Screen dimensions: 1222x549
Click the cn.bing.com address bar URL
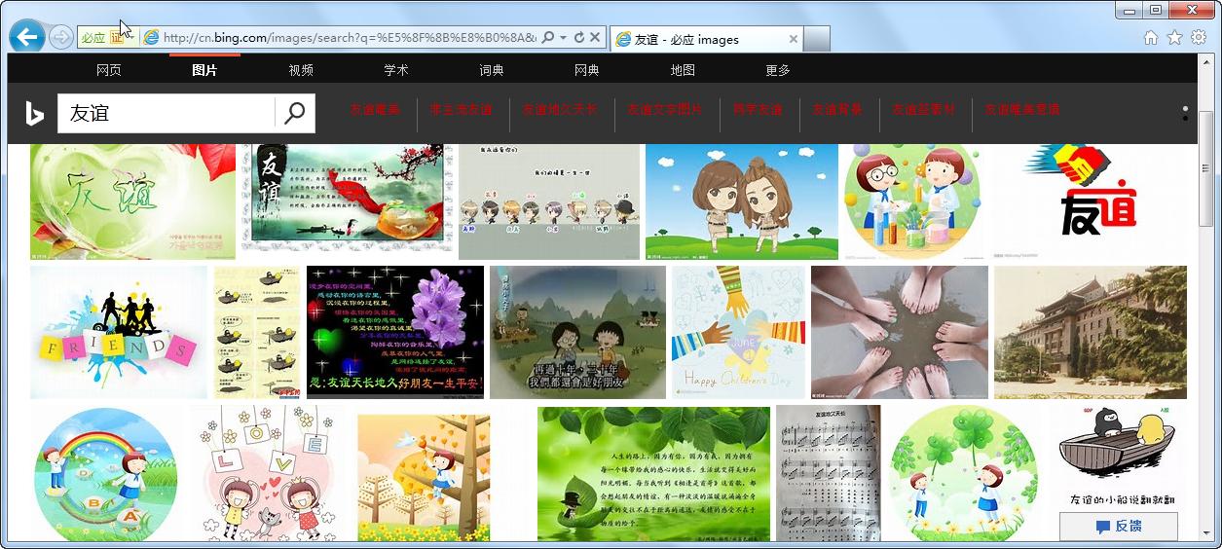(350, 38)
